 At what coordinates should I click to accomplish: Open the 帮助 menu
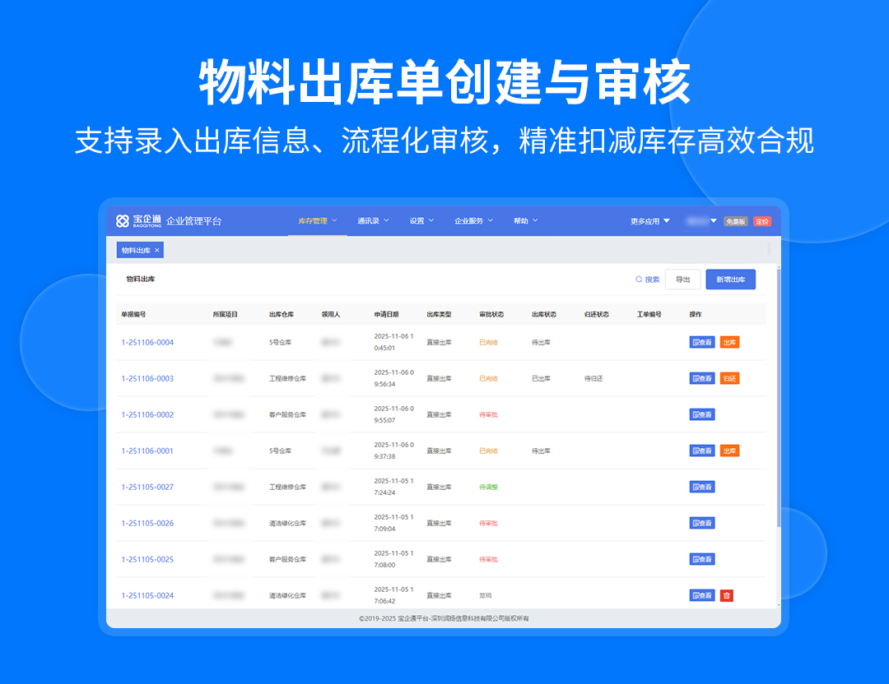click(x=525, y=221)
